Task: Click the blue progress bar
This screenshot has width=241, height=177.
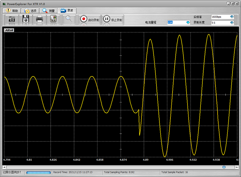Action: pos(38,172)
